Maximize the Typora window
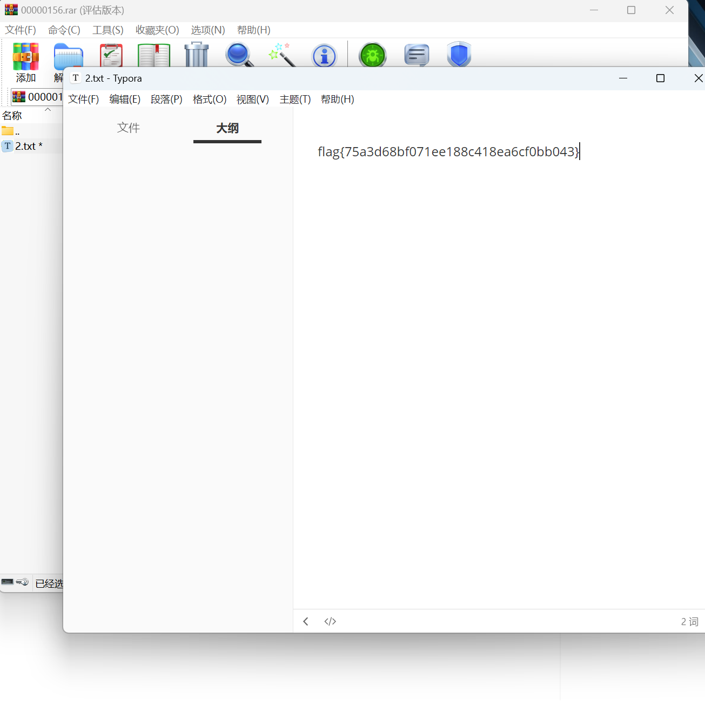The width and height of the screenshot is (705, 717). 660,78
